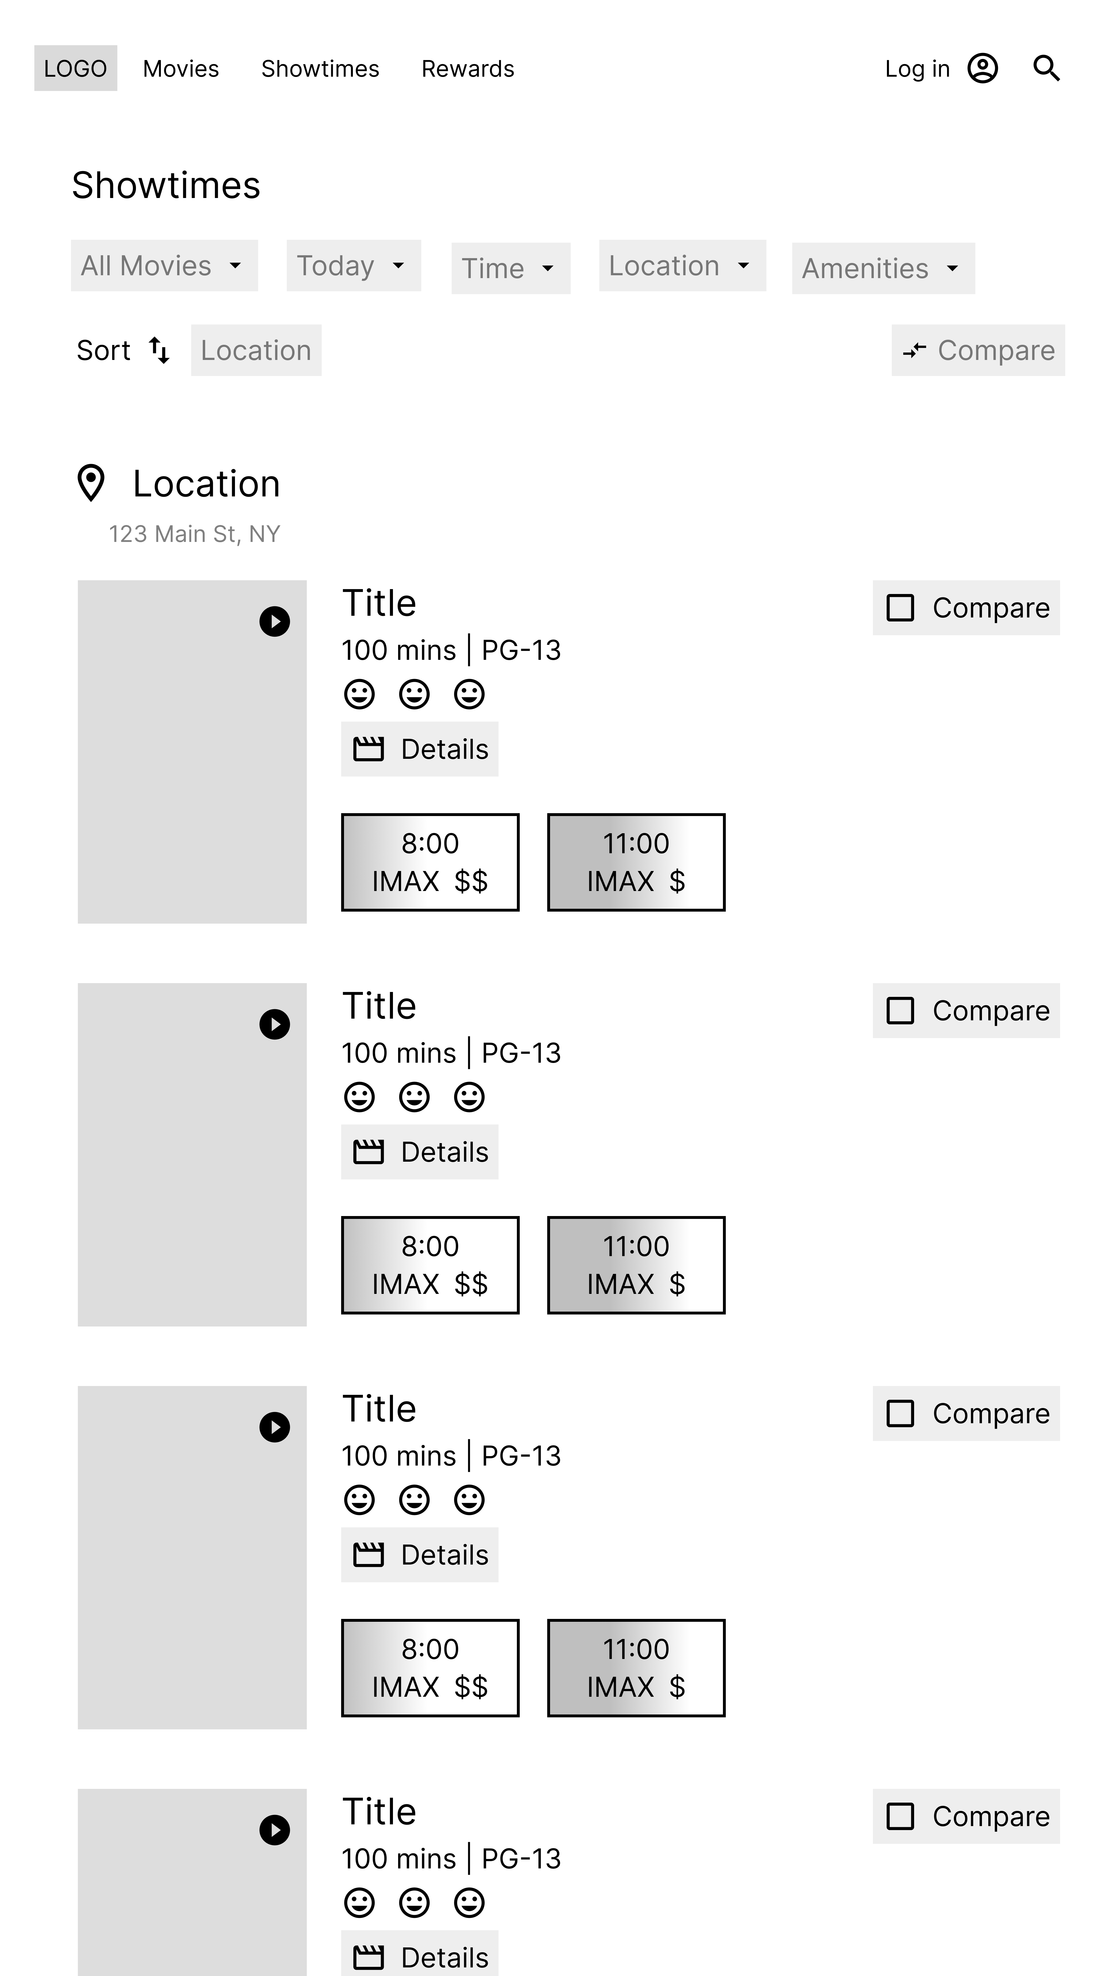Open the user account profile icon
Viewport: 1099px width, 1976px height.
982,68
